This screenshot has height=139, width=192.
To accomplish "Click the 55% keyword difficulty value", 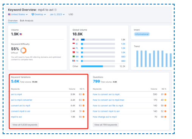I will [x=15, y=49].
